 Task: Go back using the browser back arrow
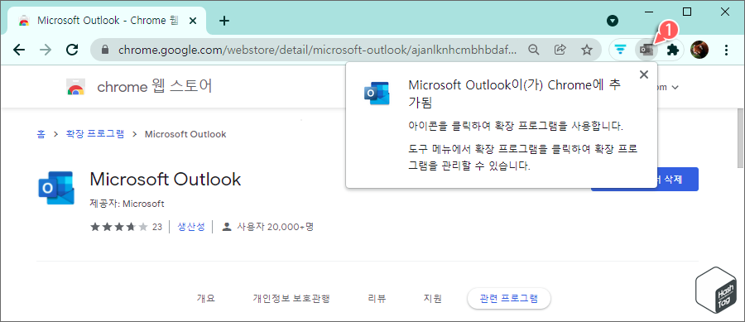18,50
